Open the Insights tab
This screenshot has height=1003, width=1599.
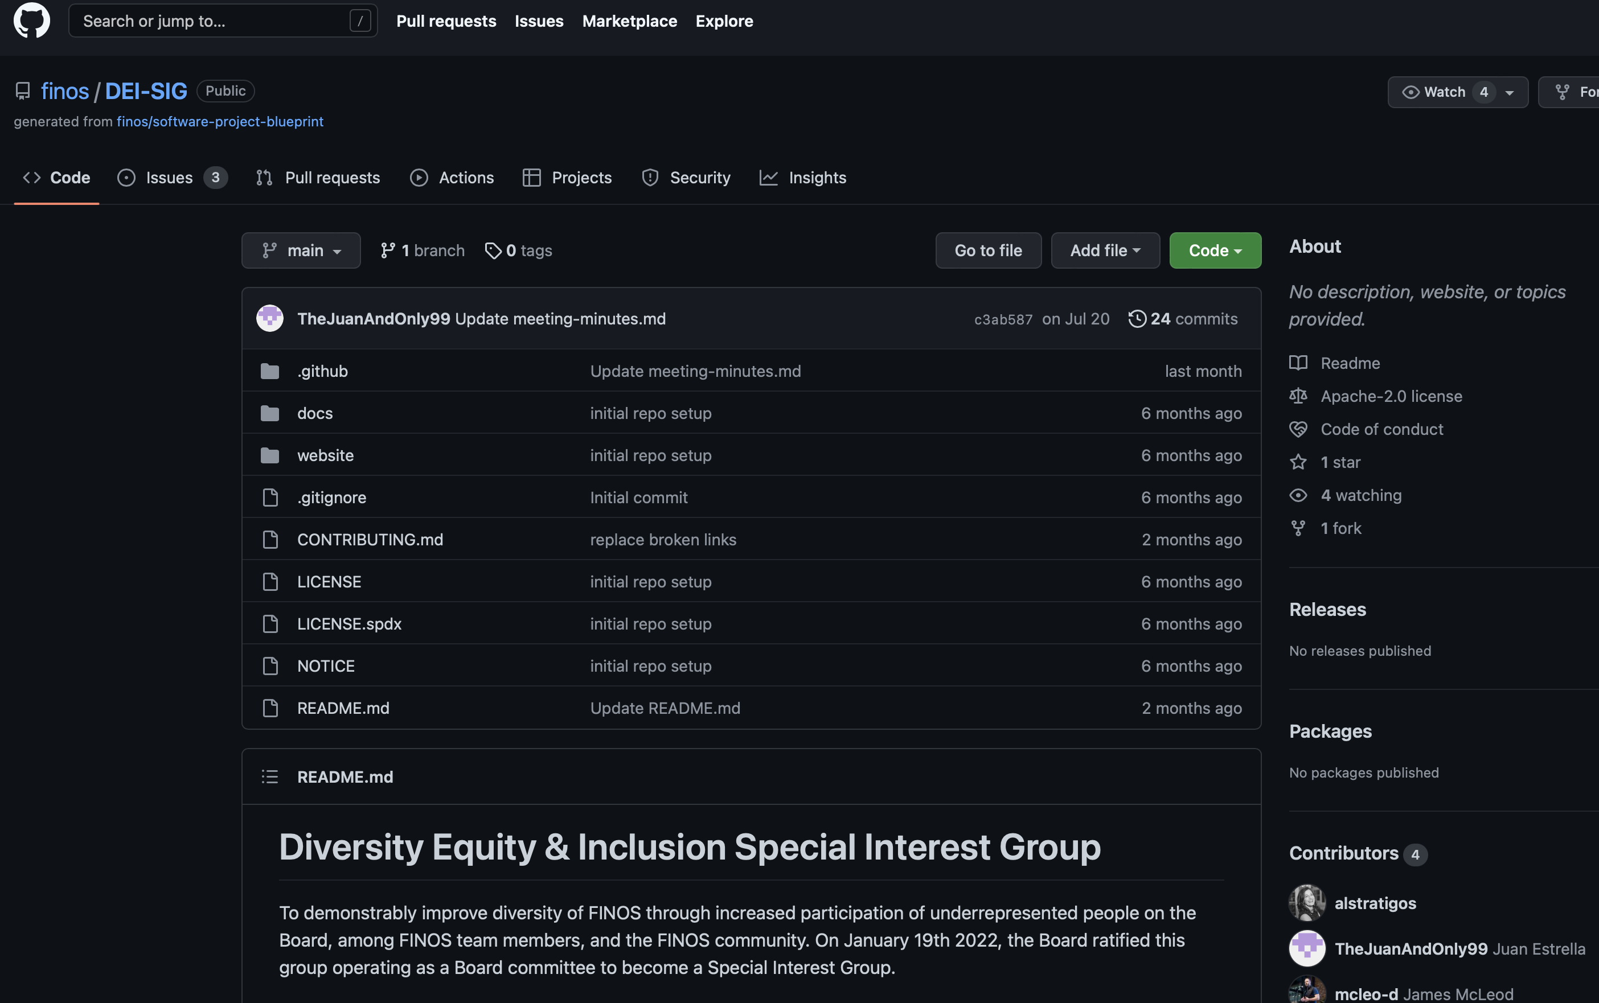(803, 178)
